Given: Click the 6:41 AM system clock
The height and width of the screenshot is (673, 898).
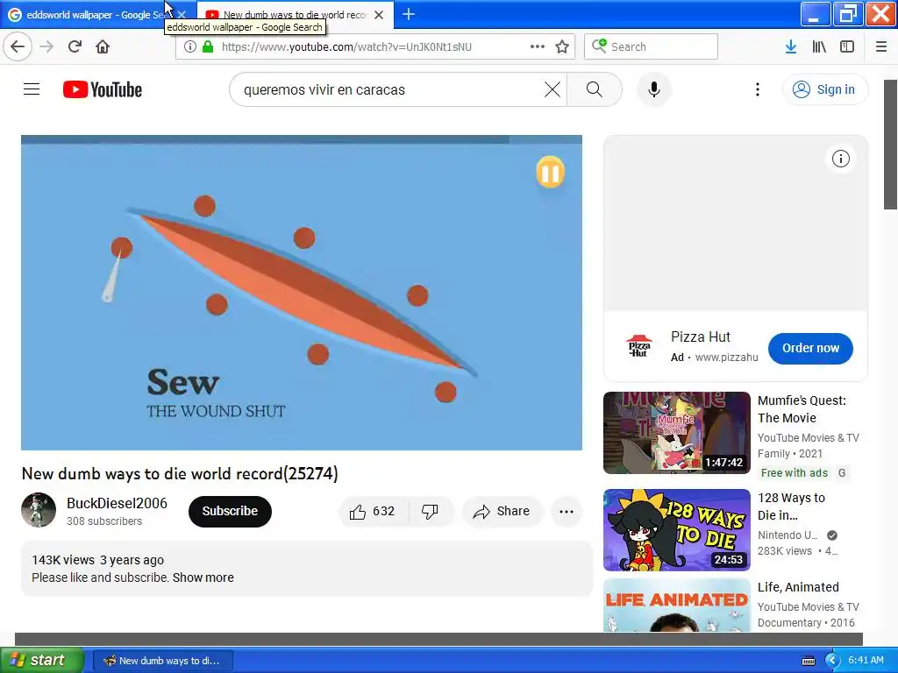Looking at the screenshot, I should coord(866,660).
